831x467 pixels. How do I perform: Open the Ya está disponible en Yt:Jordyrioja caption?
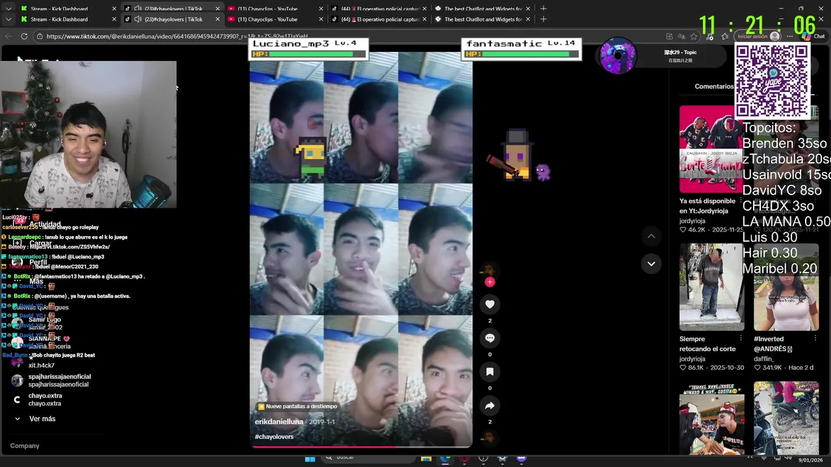707,206
